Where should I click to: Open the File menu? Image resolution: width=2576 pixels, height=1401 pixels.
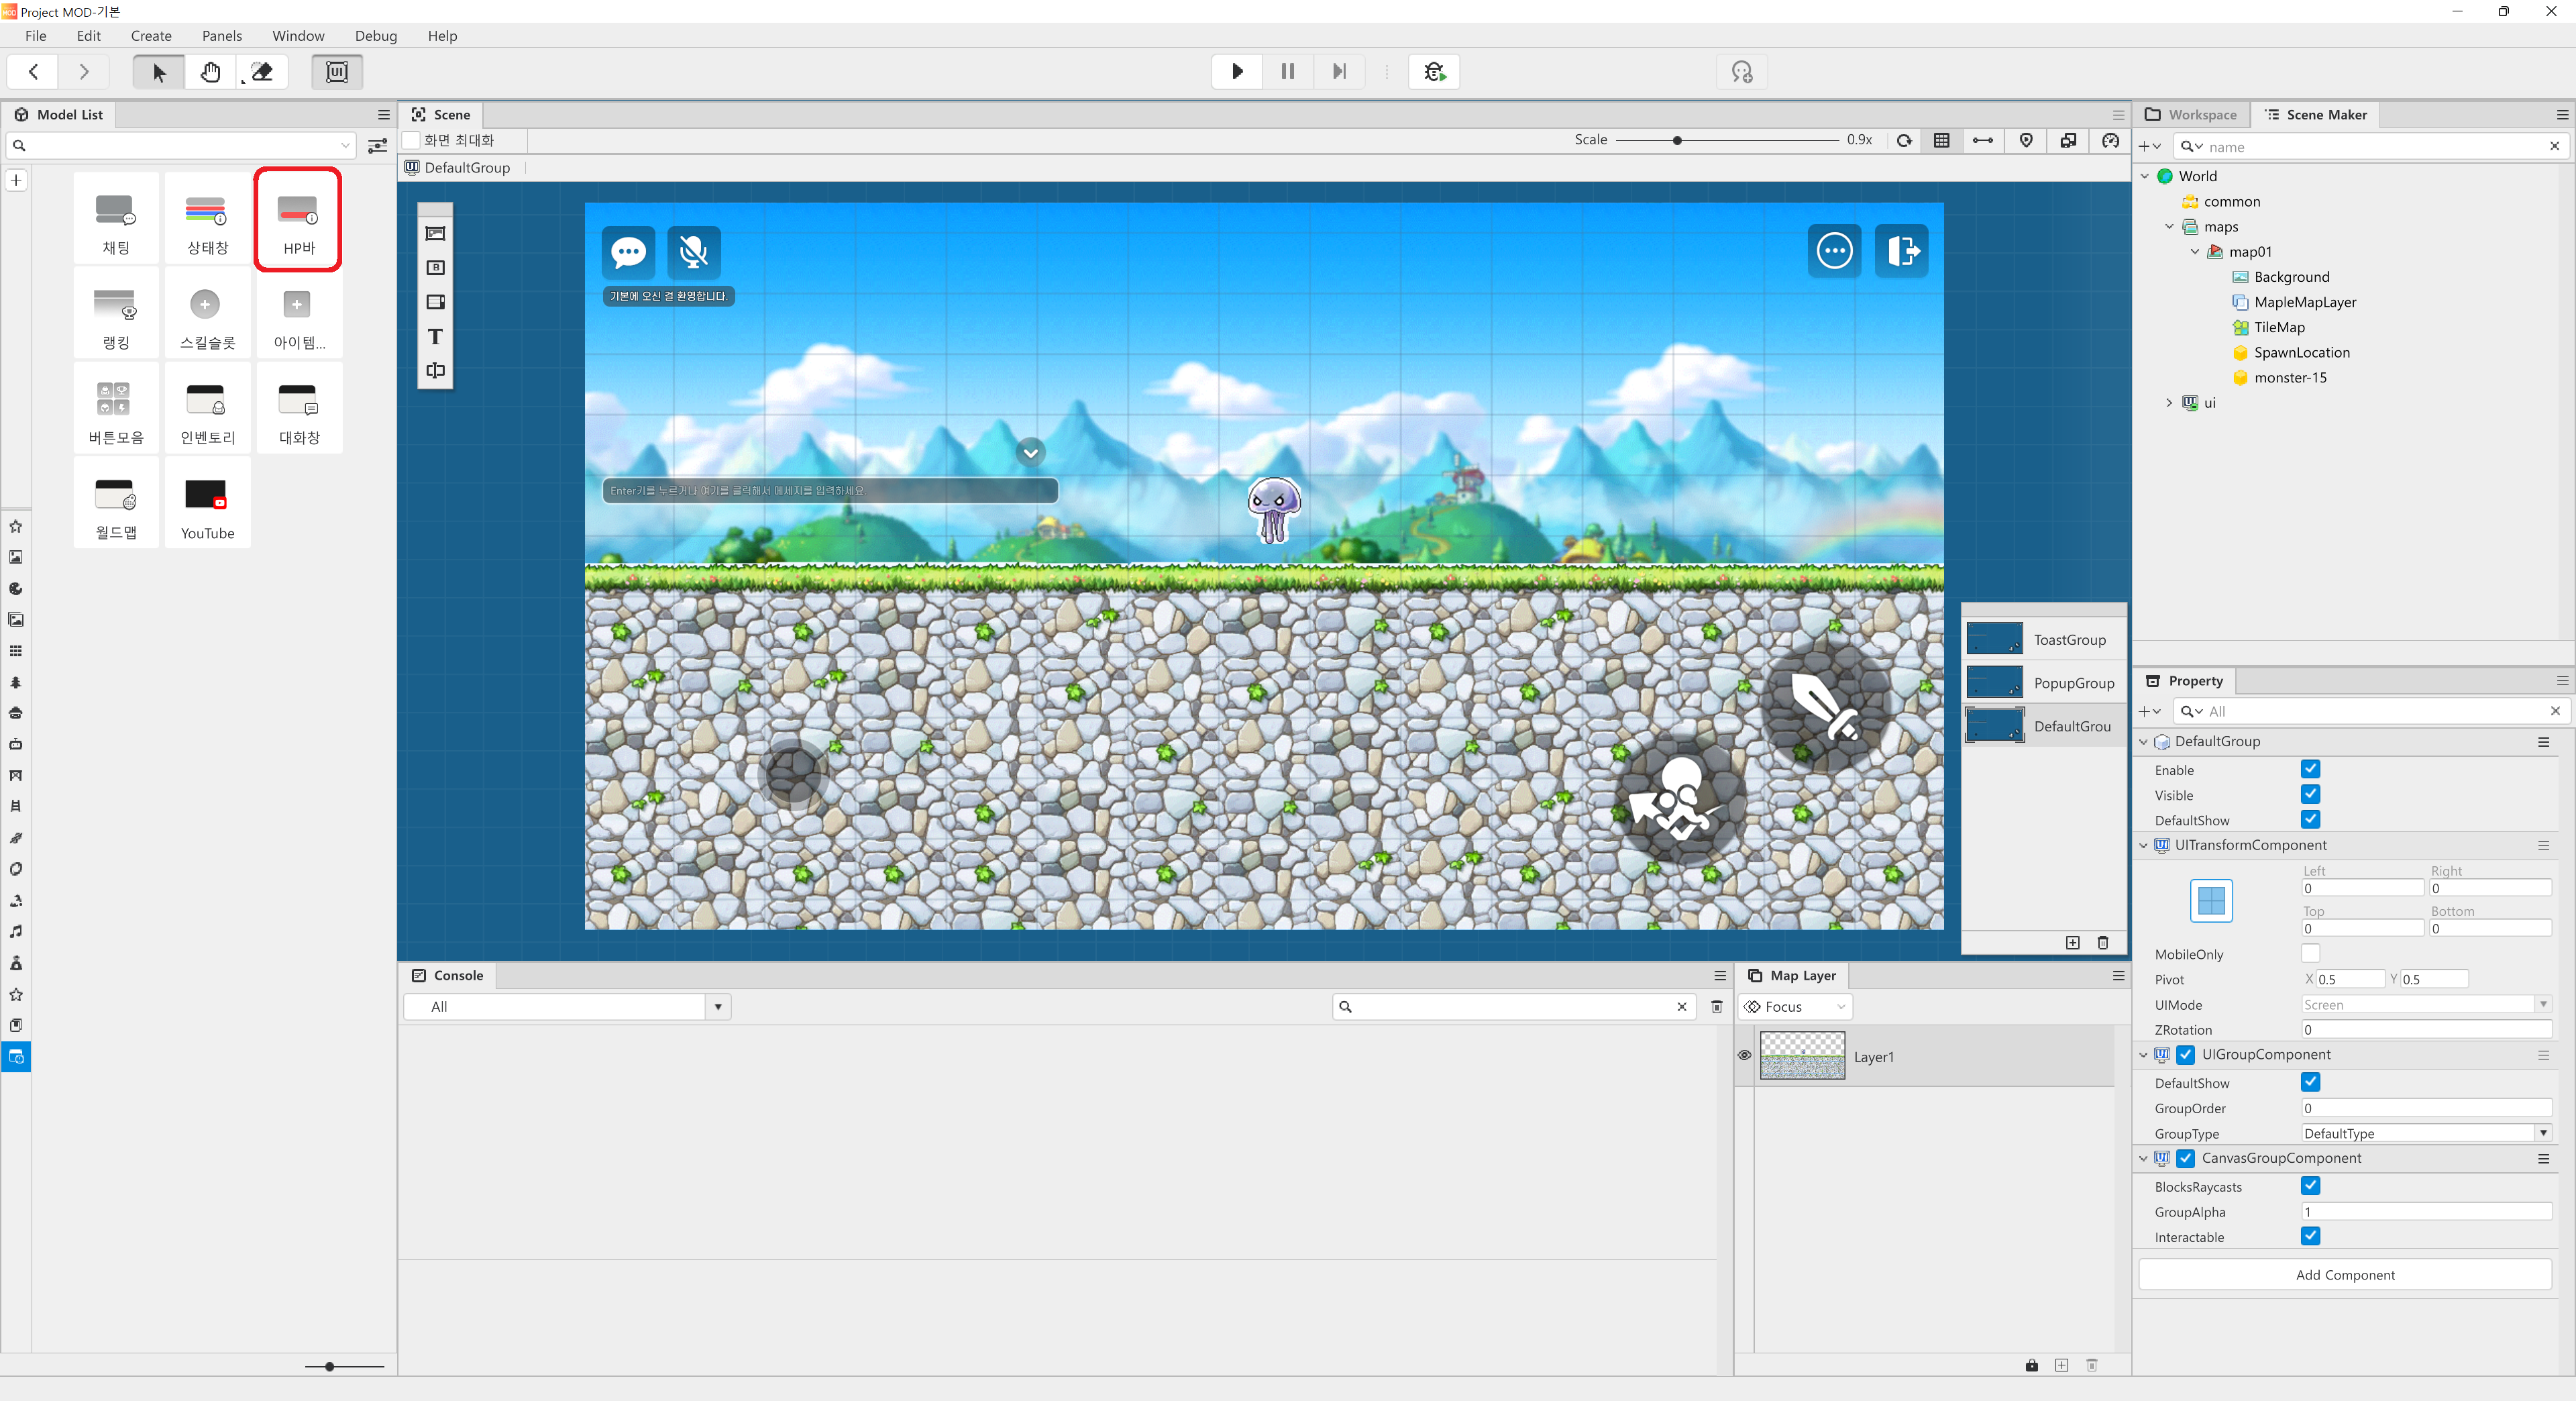coord(35,36)
